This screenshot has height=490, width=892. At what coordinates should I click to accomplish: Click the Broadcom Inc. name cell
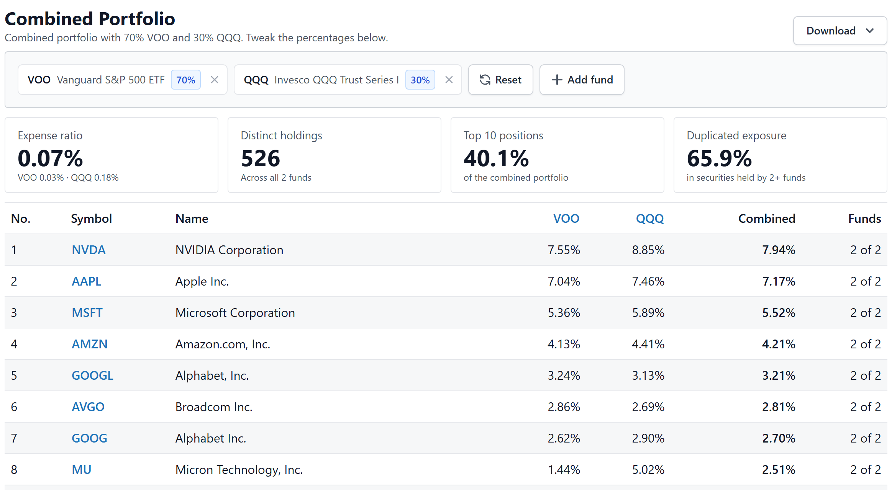point(214,407)
